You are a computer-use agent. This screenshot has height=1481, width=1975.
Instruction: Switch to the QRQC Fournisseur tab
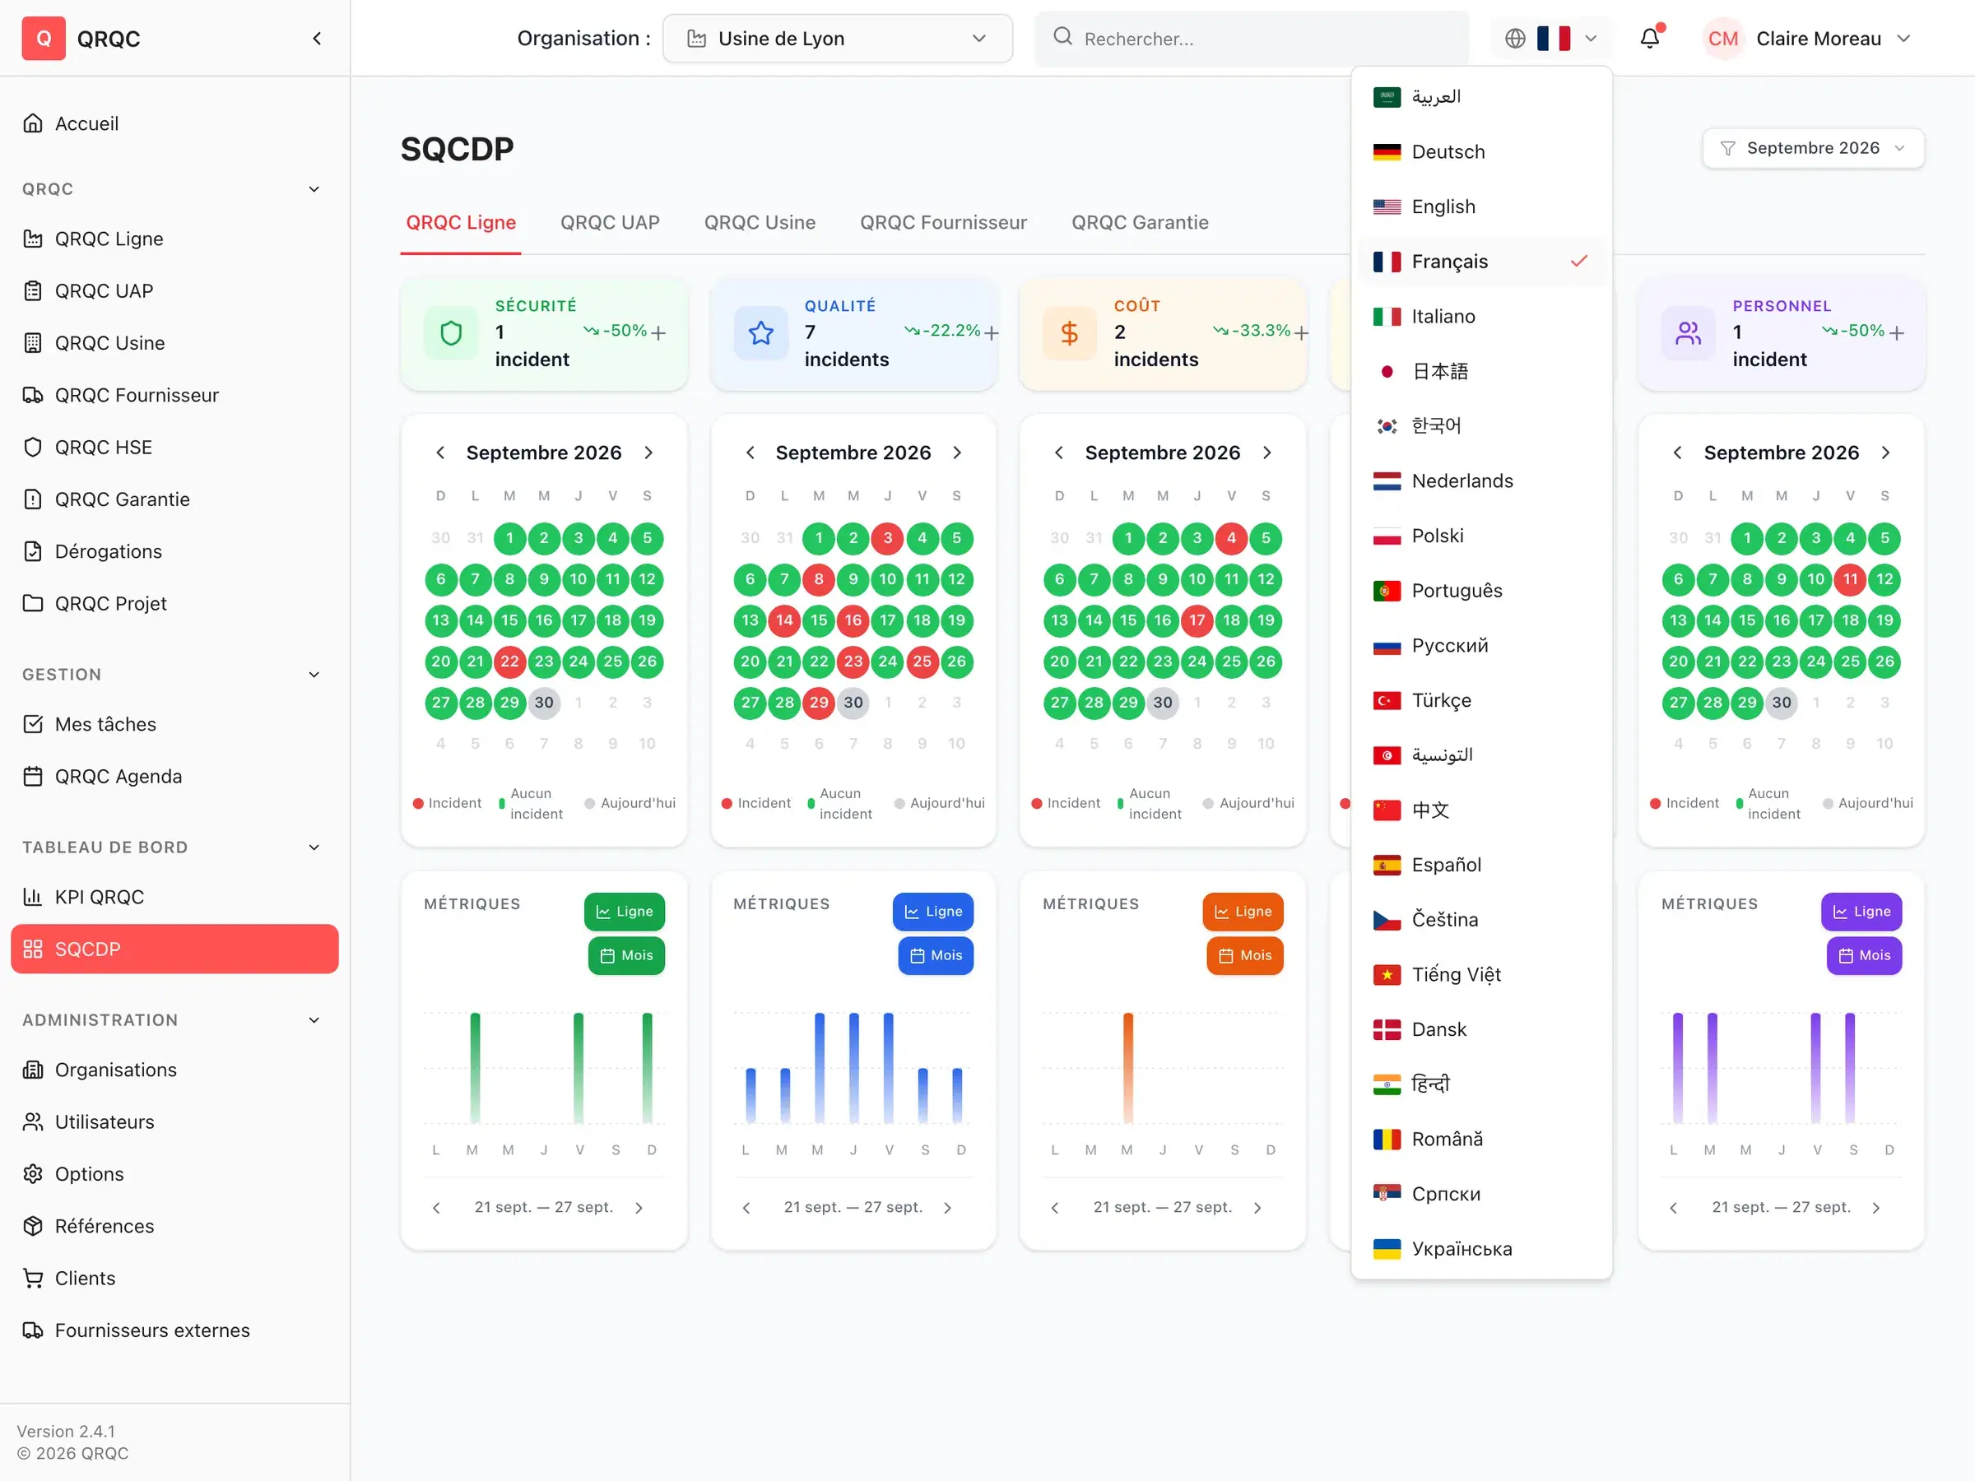[944, 222]
